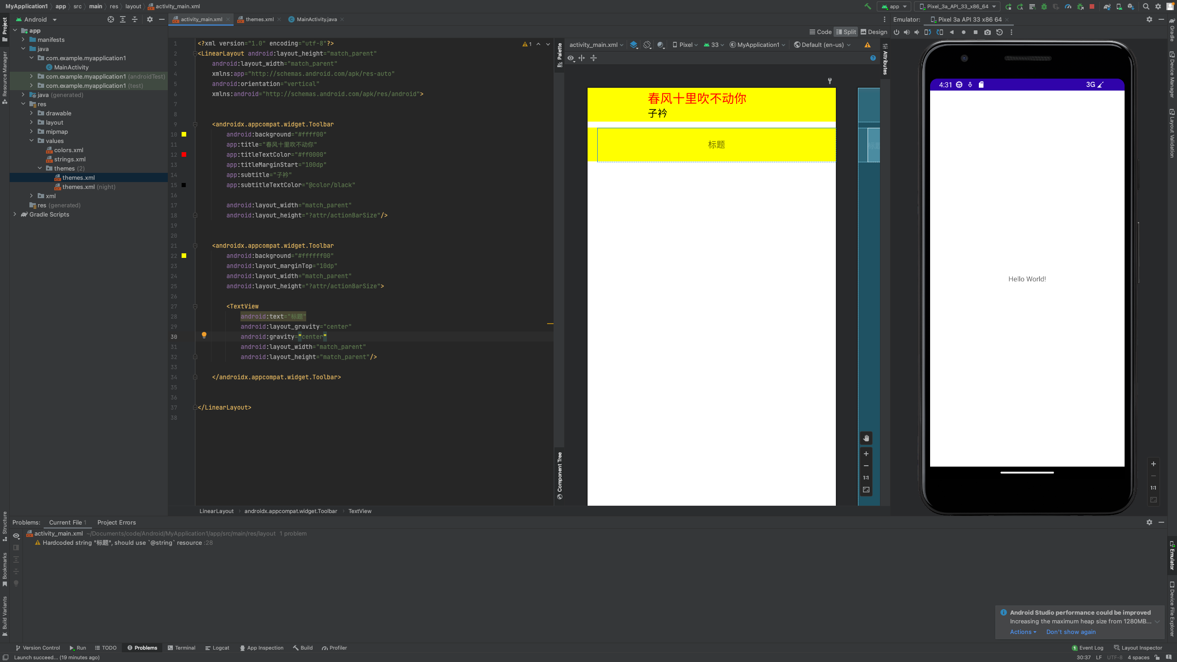Expand the drawable folder in the project tree
This screenshot has height=662, width=1177.
[x=31, y=113]
